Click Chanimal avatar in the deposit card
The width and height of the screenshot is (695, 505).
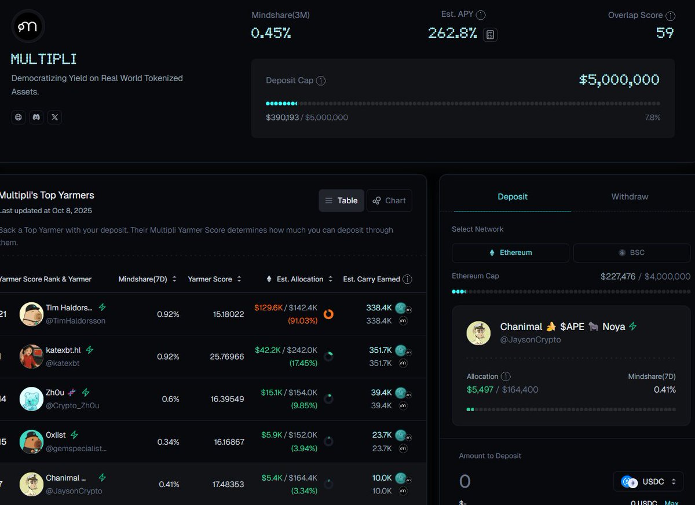click(478, 332)
